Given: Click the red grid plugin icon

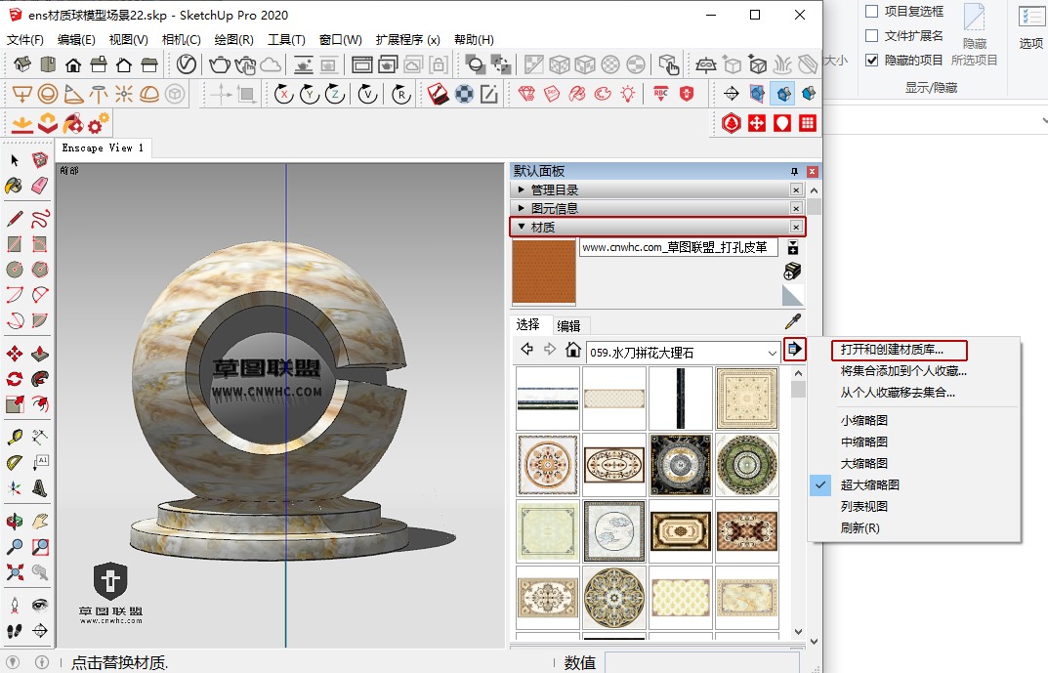Looking at the screenshot, I should tap(808, 123).
